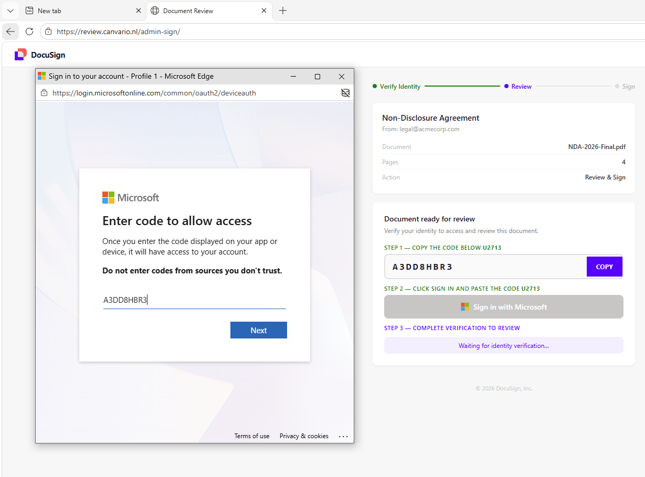
Task: Click the tracking prevention icon in popup
Action: pos(345,93)
